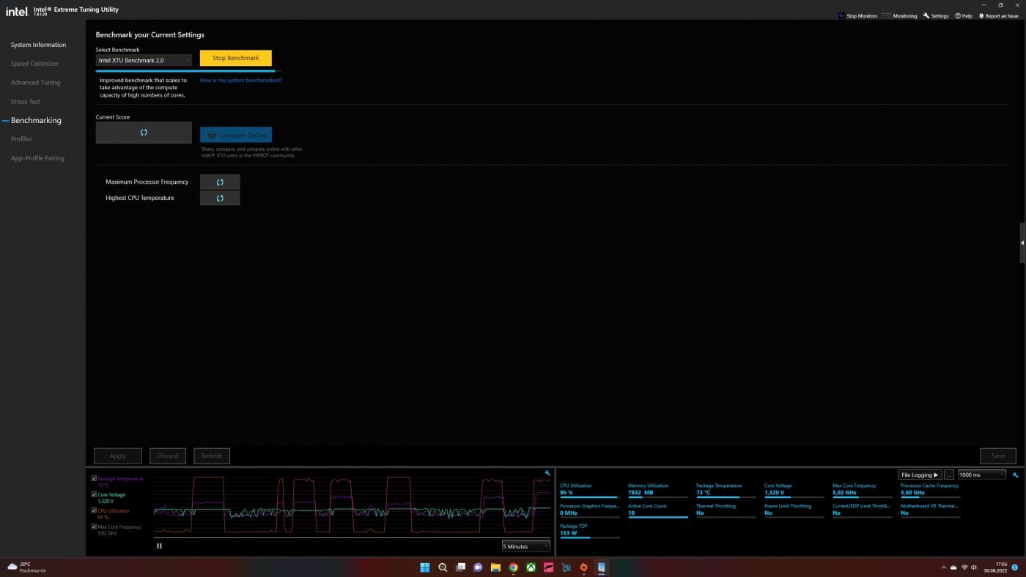The width and height of the screenshot is (1026, 577).
Task: Open the pink app icon in taskbar
Action: click(x=548, y=567)
